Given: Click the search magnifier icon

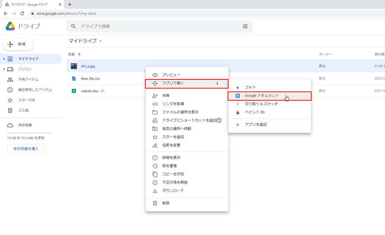Looking at the screenshot, I should (x=73, y=26).
